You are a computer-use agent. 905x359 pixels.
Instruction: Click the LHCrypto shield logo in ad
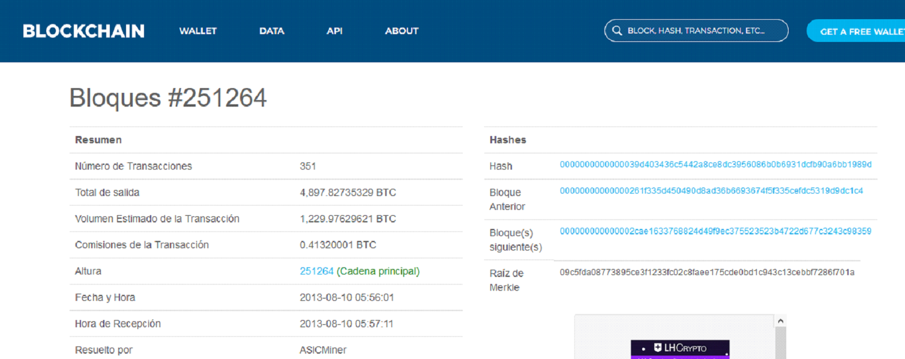[x=658, y=348]
